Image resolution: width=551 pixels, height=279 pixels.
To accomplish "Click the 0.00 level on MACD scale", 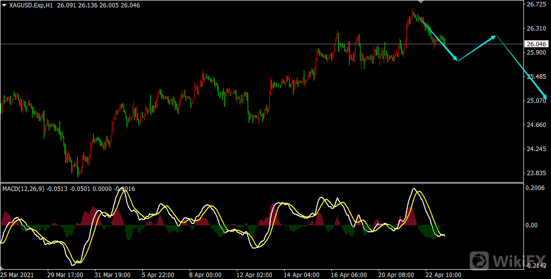I will click(532, 225).
